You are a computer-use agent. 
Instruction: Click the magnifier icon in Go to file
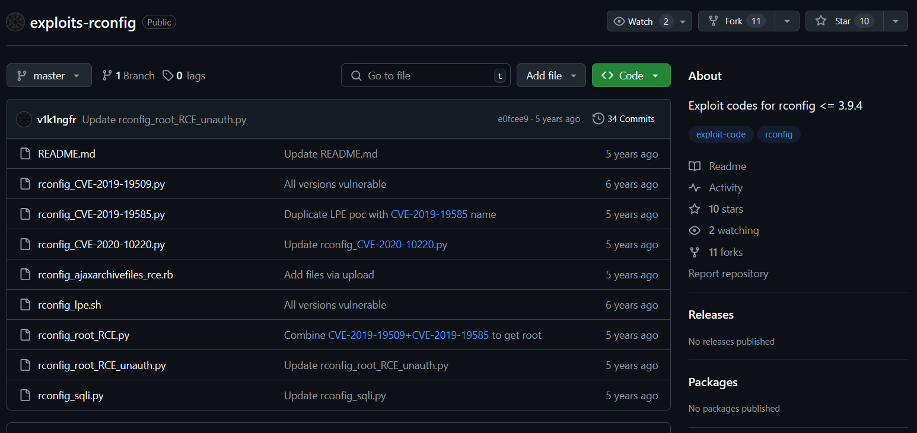[356, 76]
